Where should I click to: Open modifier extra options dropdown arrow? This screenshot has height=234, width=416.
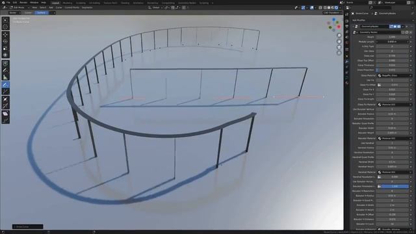[403, 27]
